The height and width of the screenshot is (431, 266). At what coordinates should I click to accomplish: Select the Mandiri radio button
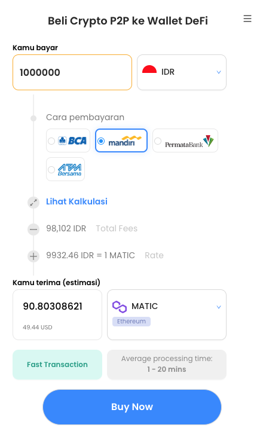coord(101,141)
